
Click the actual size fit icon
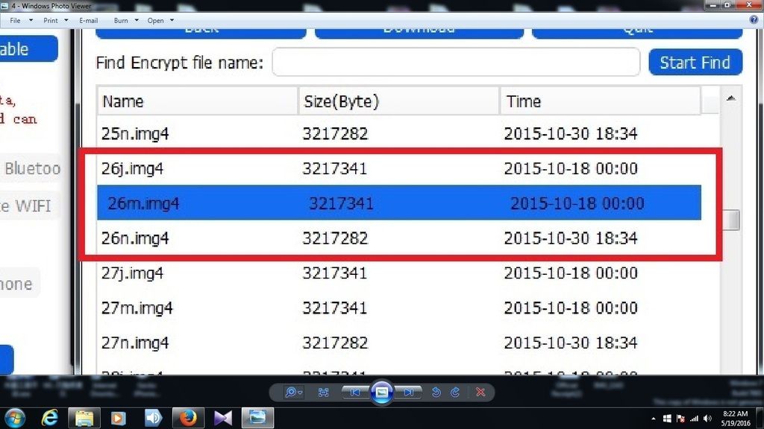click(x=324, y=393)
